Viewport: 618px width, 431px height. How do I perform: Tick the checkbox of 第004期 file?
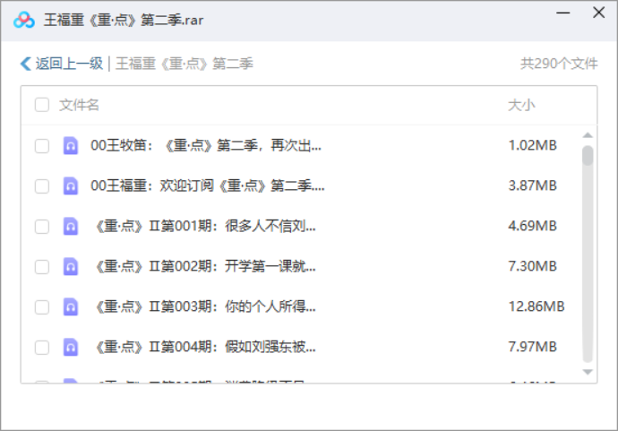coord(42,348)
